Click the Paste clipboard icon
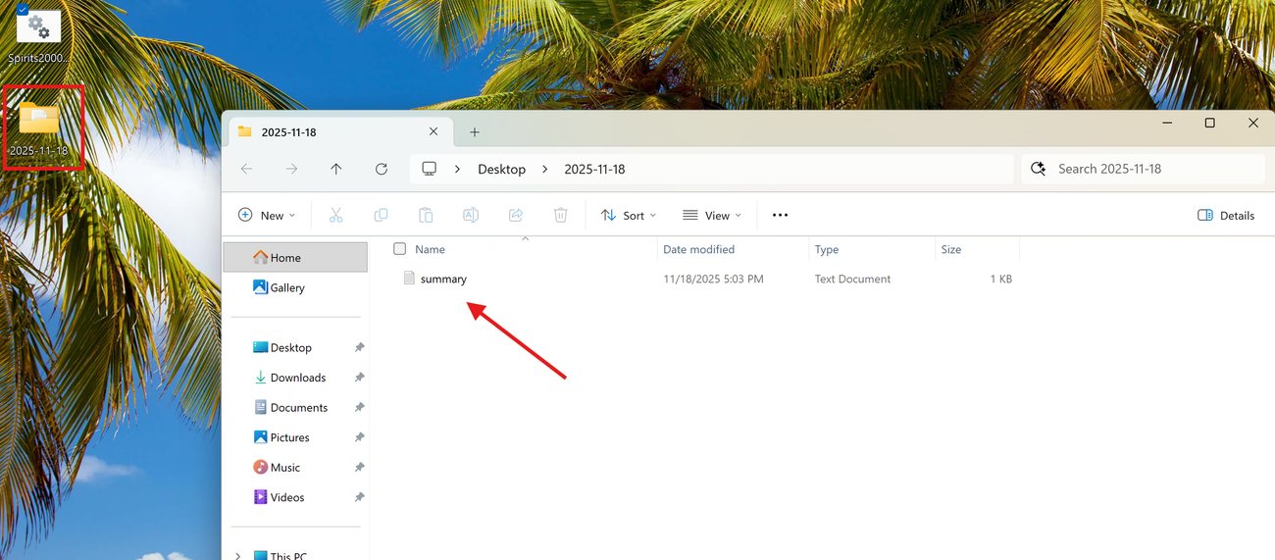 click(426, 215)
